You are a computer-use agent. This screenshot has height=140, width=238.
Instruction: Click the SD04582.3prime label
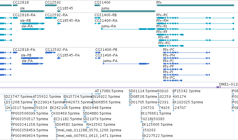point(69,125)
